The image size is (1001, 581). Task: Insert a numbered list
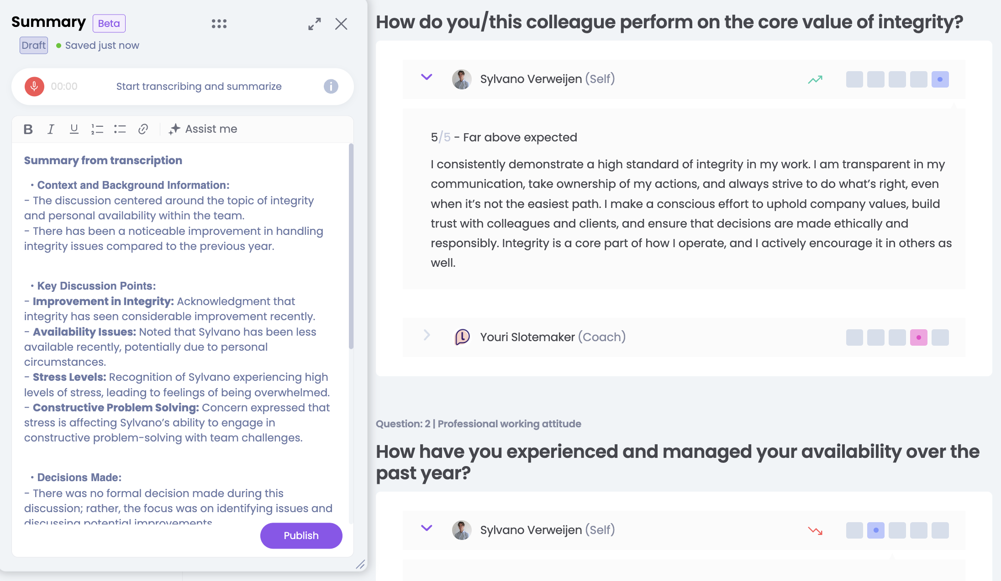(x=97, y=129)
